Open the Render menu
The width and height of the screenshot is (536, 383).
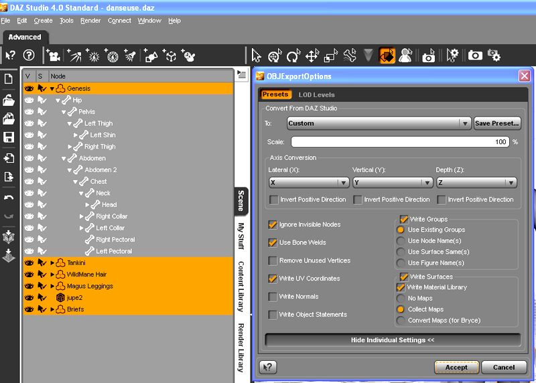coord(90,21)
